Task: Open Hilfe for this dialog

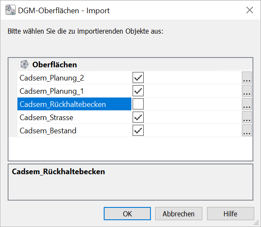Action: click(230, 214)
